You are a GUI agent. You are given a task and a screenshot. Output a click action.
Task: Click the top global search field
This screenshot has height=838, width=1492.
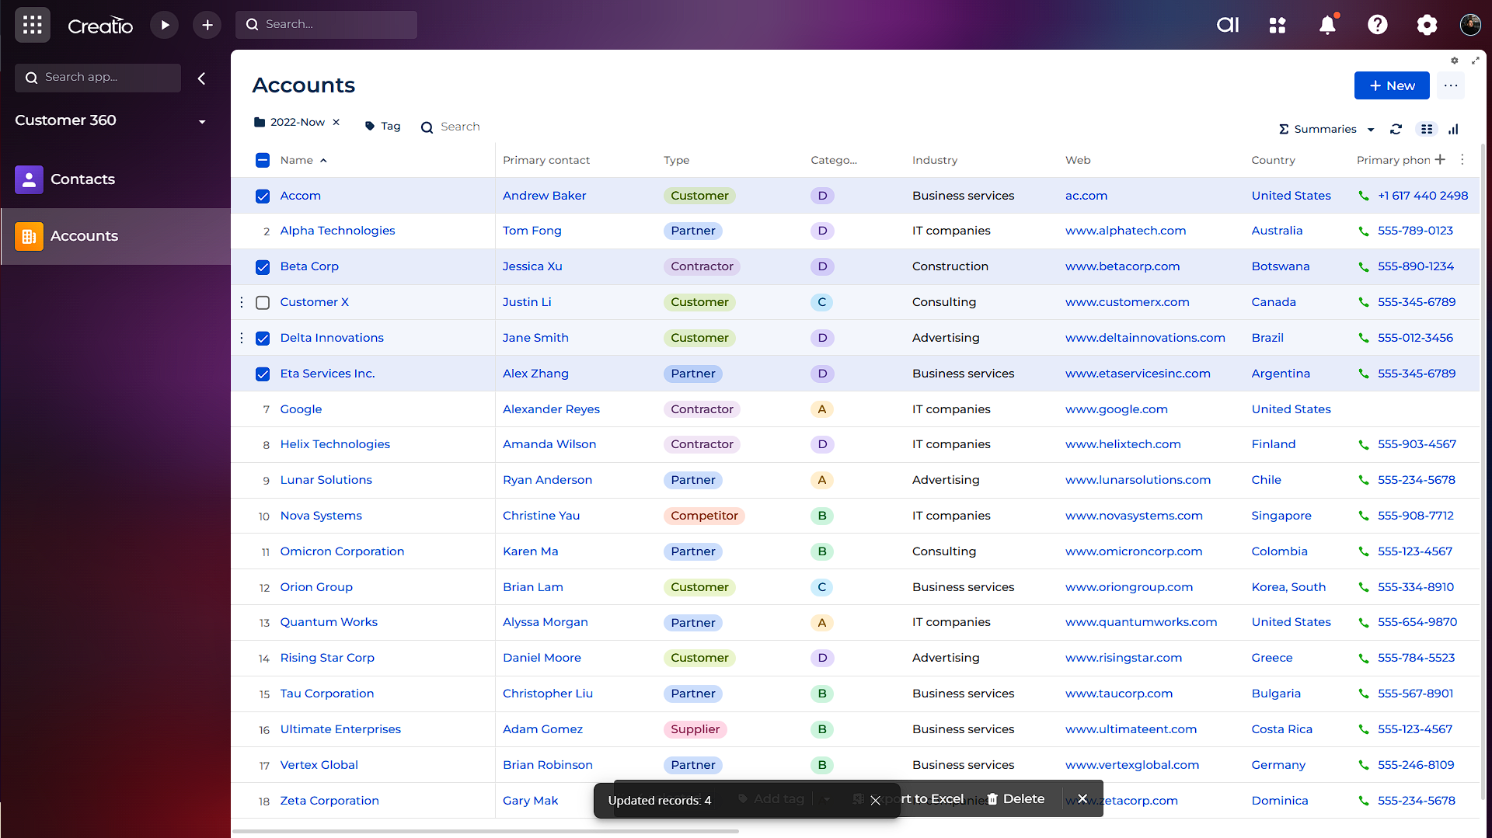(334, 25)
